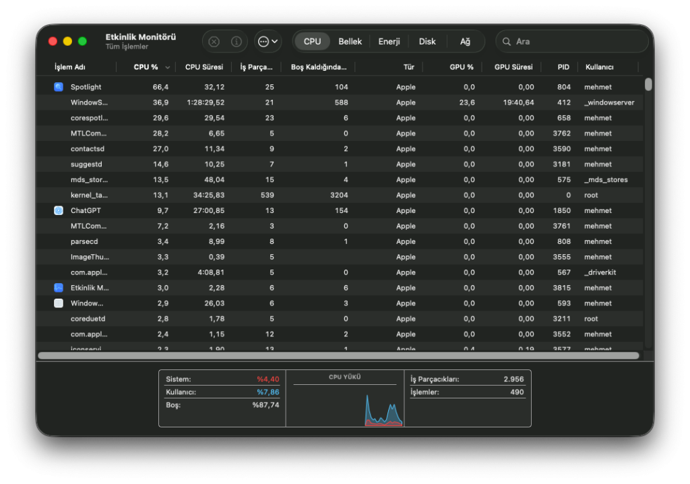Image resolution: width=690 pixels, height=484 pixels.
Task: Click the magnifier icon in search field
Action: 507,42
